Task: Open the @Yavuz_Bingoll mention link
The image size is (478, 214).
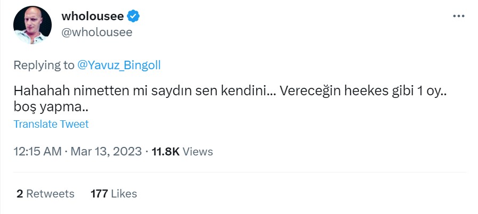Action: click(x=119, y=65)
